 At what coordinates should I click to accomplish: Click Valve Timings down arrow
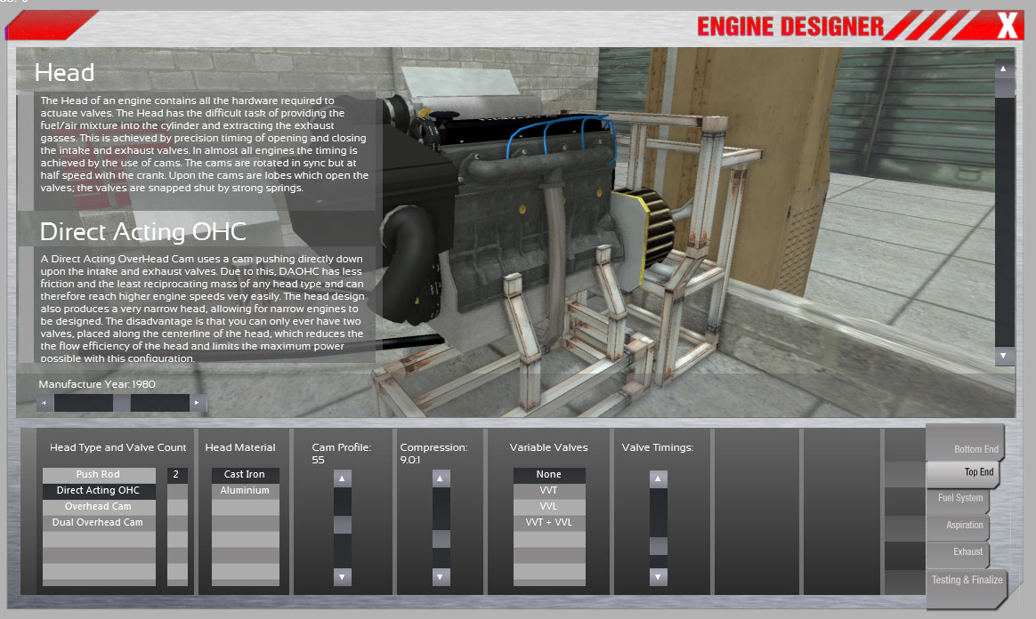(x=658, y=577)
